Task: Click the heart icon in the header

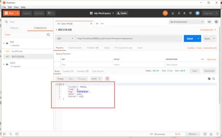Action: coord(190,13)
